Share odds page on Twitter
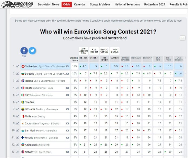 coord(32,51)
